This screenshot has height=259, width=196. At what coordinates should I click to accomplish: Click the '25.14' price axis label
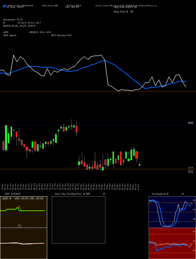191,168
